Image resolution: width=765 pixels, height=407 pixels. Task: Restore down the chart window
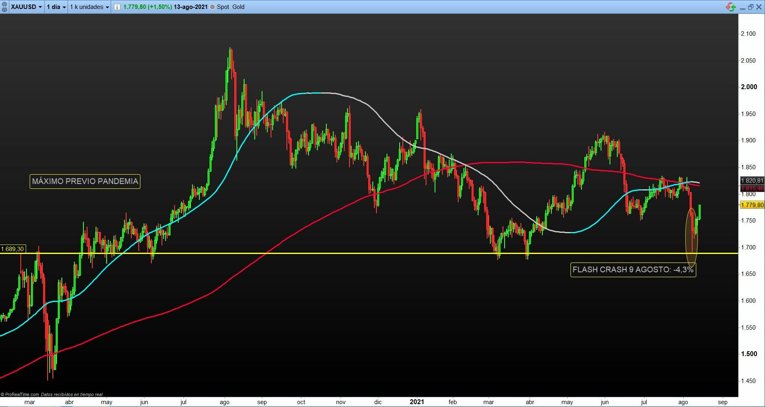751,7
